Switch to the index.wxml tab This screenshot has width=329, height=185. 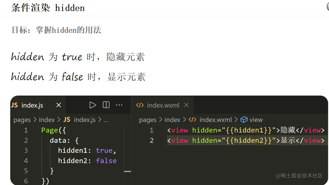click(163, 105)
